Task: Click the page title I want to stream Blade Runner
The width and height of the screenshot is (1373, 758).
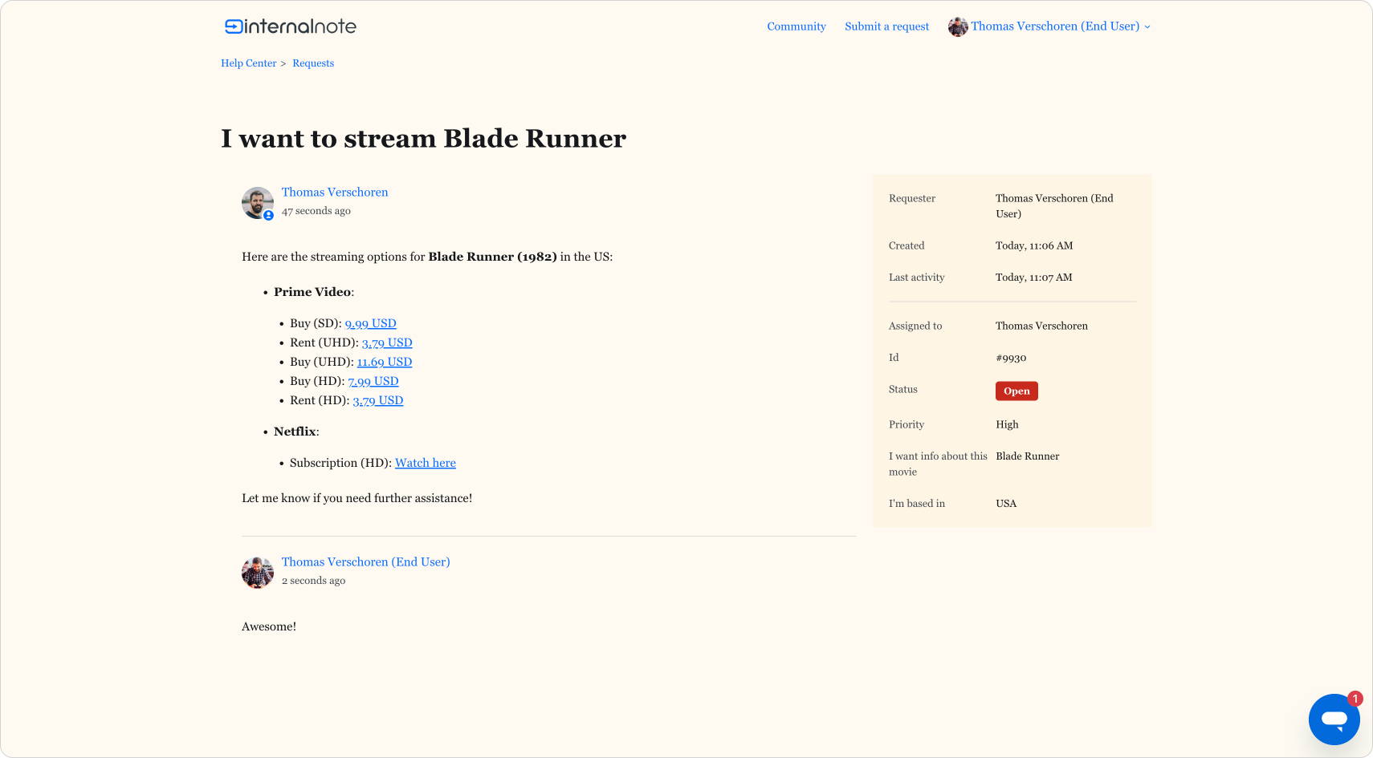Action: point(423,139)
